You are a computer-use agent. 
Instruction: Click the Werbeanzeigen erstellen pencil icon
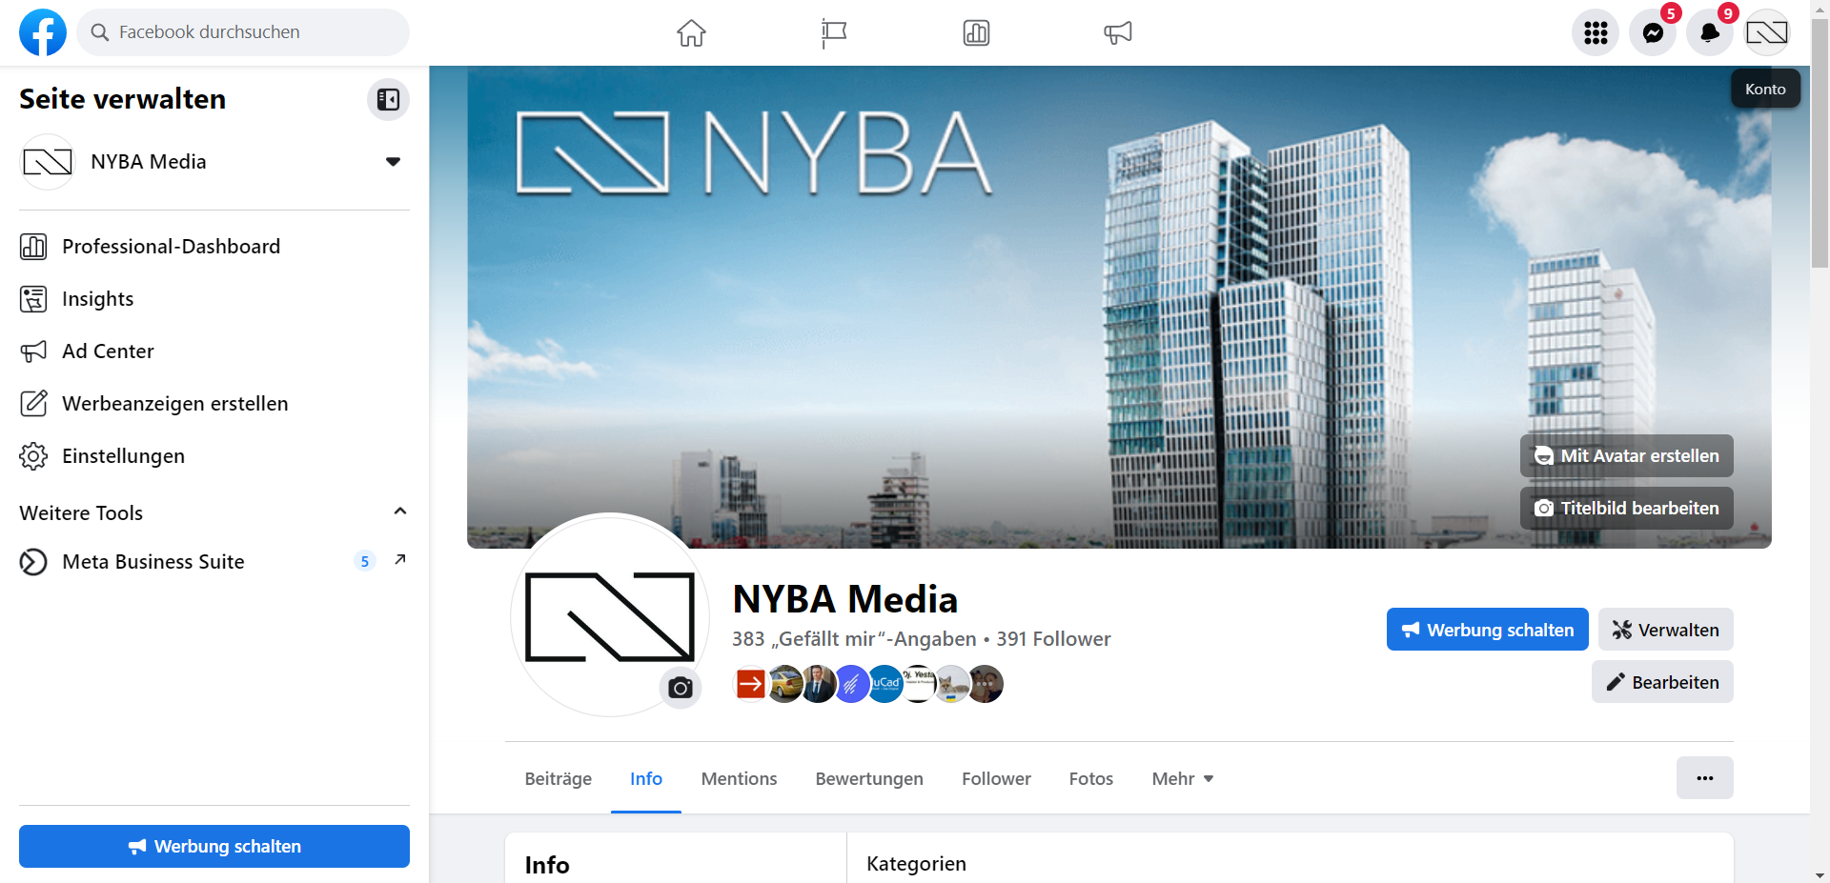click(33, 404)
